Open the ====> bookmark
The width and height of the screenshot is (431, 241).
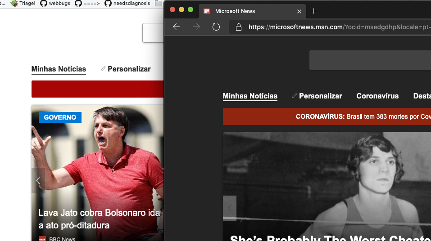(87, 3)
